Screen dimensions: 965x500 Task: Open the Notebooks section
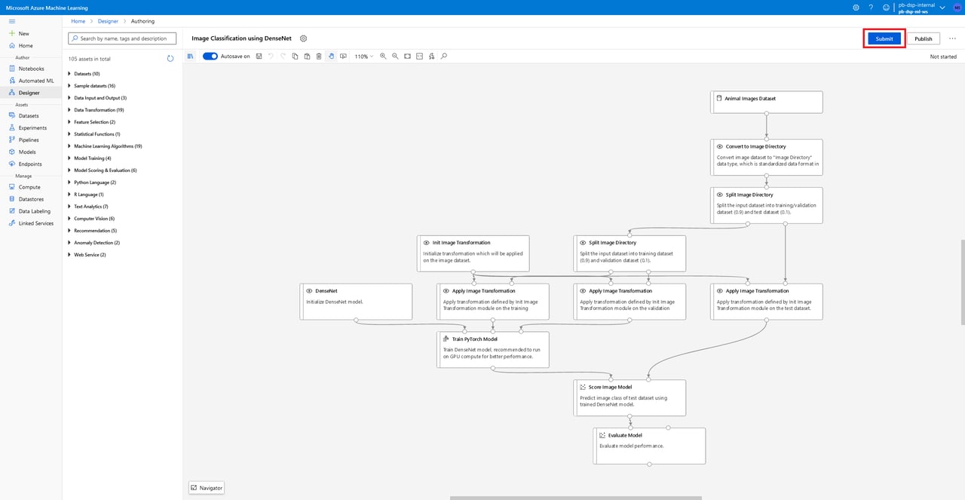(x=31, y=68)
